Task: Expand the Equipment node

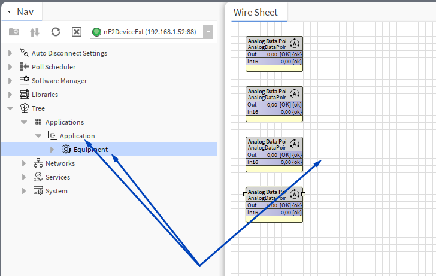Action: coord(52,150)
